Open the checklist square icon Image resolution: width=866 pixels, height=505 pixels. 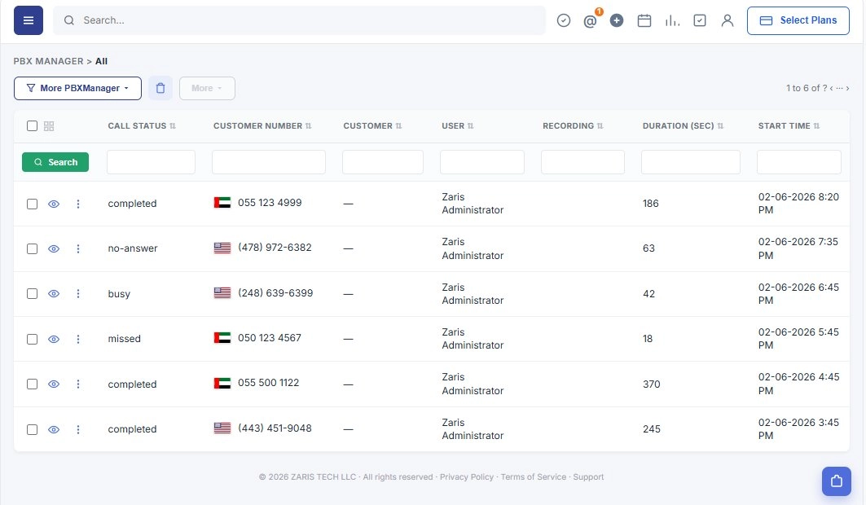point(699,20)
